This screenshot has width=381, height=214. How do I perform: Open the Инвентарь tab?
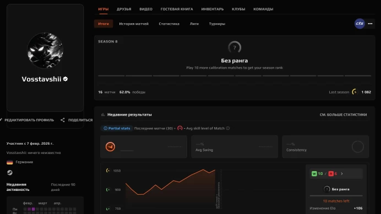pos(213,9)
